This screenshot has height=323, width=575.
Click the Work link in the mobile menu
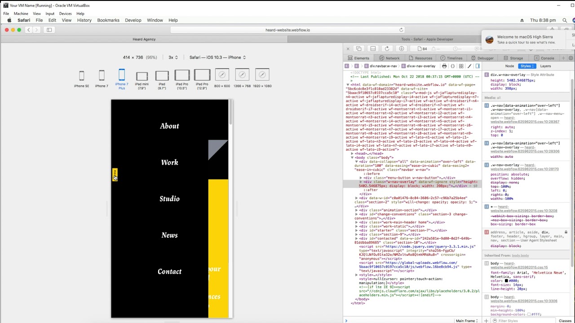(169, 162)
